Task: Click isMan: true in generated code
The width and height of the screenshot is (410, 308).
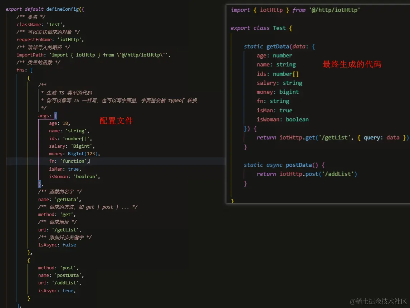Action: click(x=274, y=110)
